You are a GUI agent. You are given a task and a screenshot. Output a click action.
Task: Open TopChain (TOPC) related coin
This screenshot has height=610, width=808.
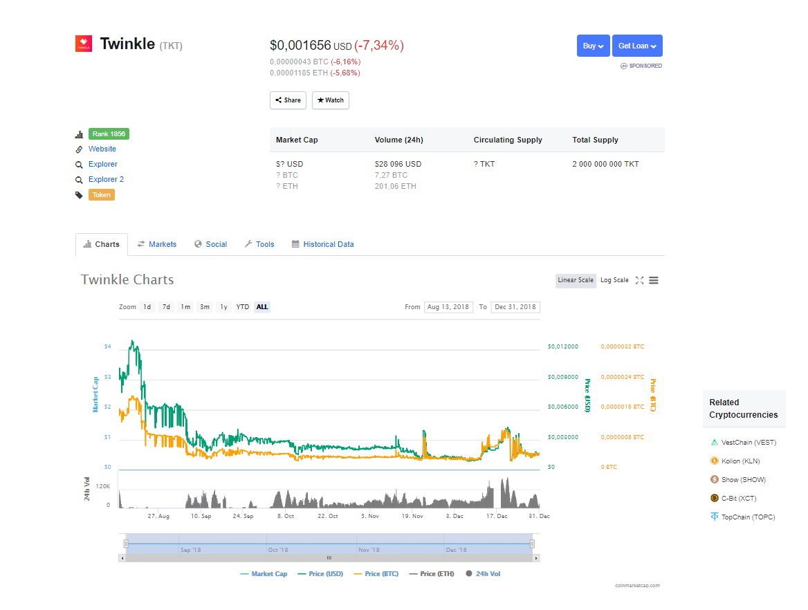pos(748,517)
